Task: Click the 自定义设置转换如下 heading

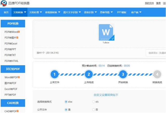Action: pyautogui.click(x=106, y=95)
